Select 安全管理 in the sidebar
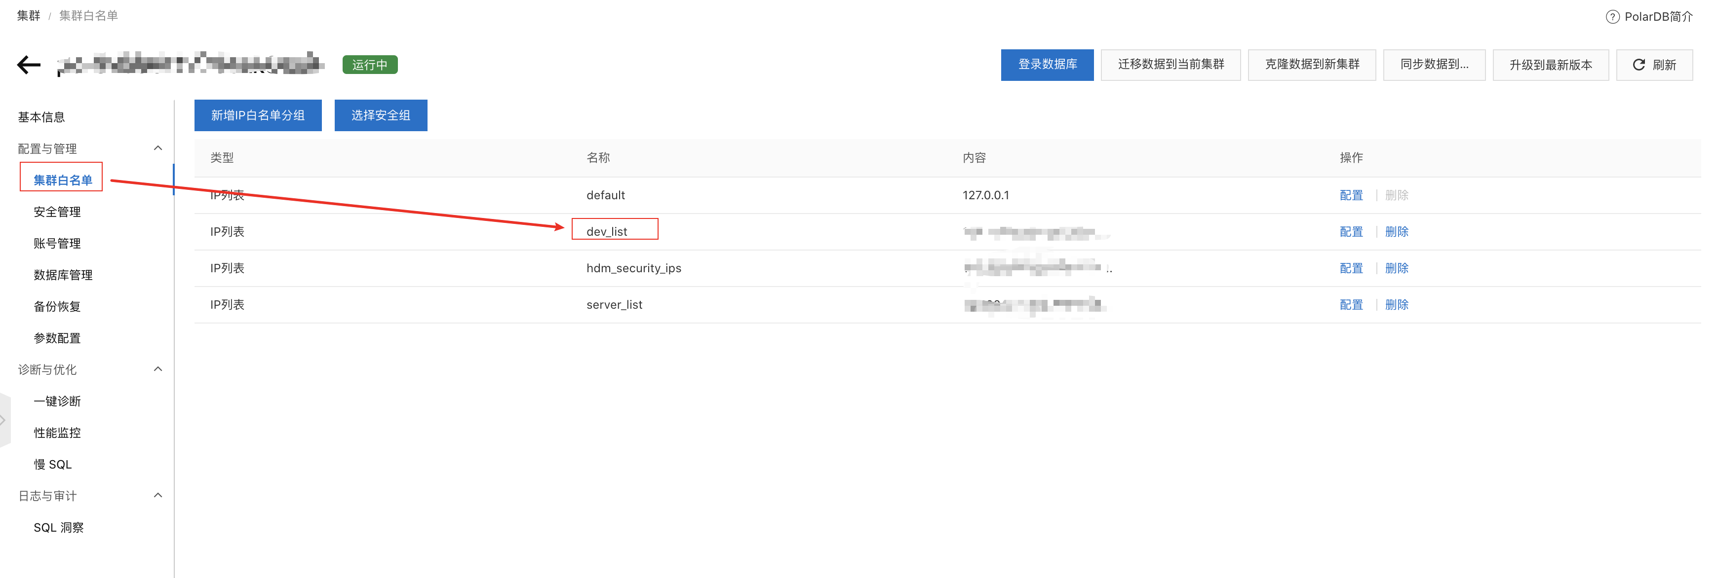The height and width of the screenshot is (578, 1717). point(57,212)
